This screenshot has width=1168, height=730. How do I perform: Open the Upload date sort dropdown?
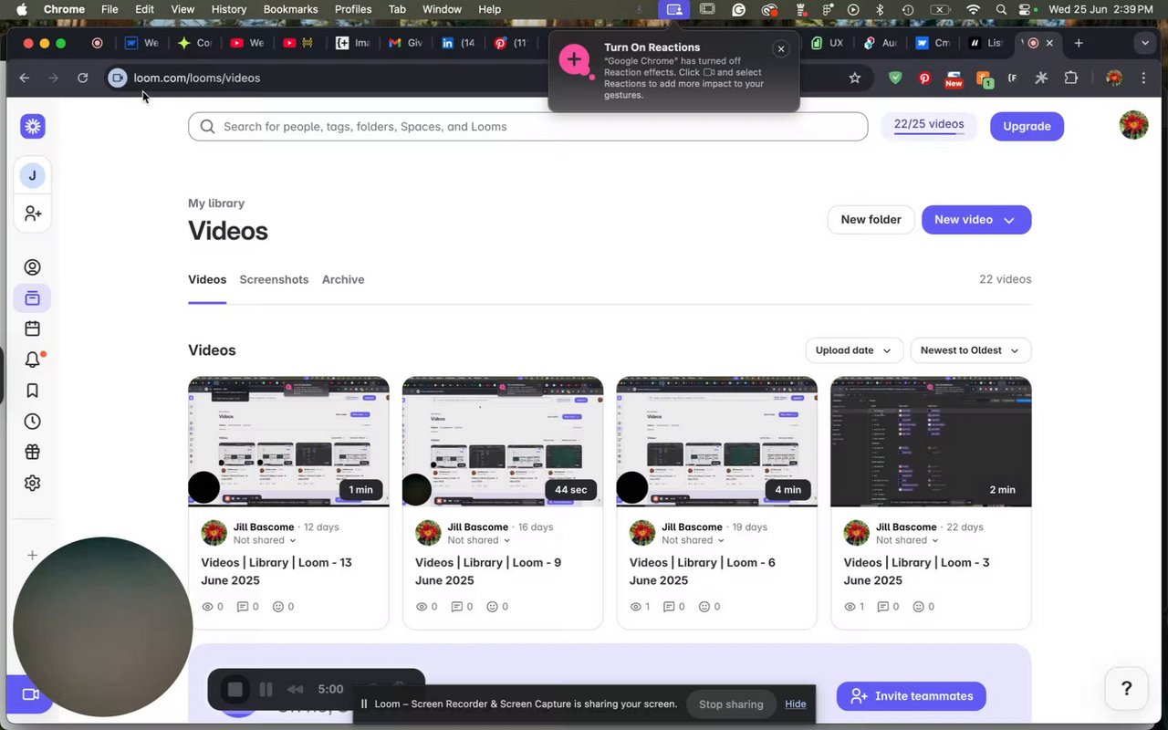click(854, 350)
